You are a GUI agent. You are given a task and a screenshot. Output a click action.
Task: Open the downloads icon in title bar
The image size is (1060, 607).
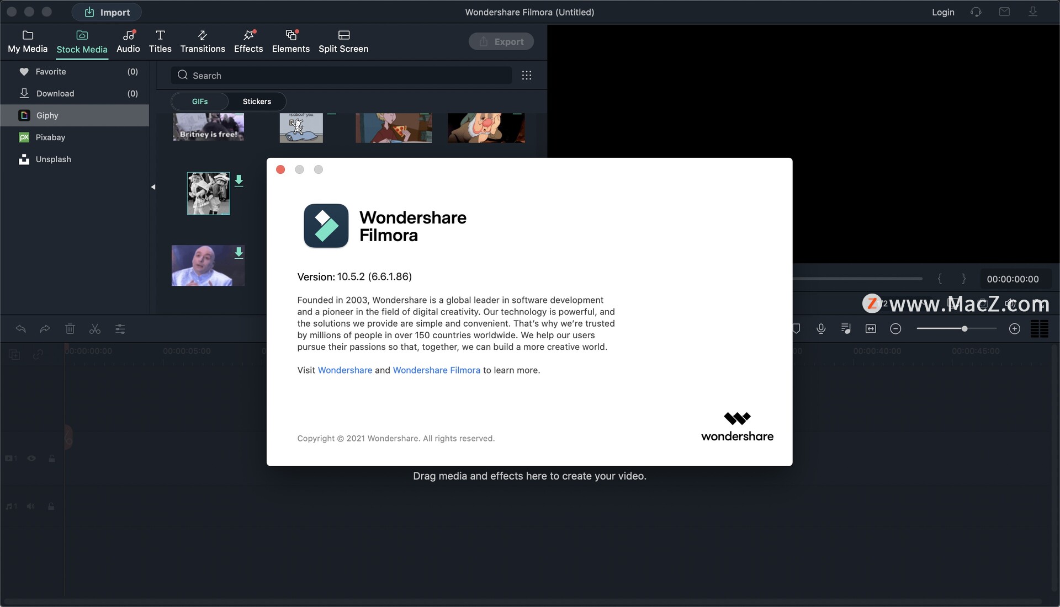click(x=1032, y=12)
